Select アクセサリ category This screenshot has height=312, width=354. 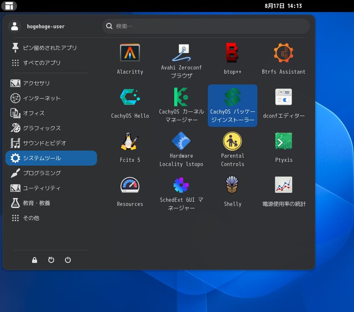pyautogui.click(x=51, y=83)
